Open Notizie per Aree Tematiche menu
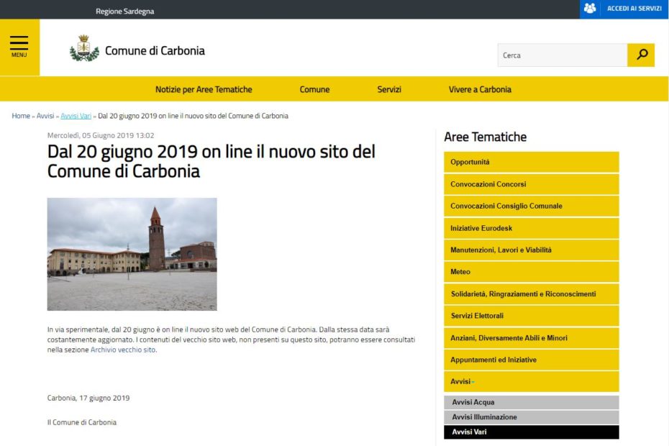669x446 pixels. point(204,90)
